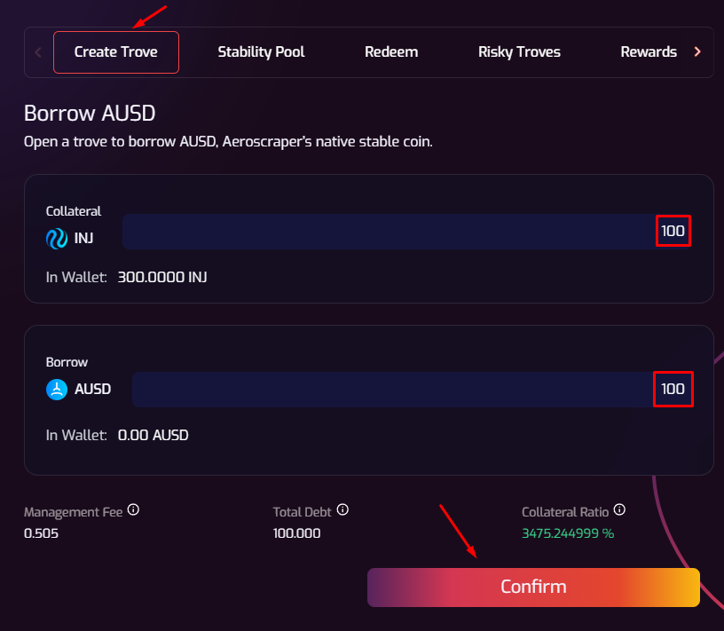The width and height of the screenshot is (724, 631).
Task: Click the collateral ratio percentage value
Action: pos(568,533)
